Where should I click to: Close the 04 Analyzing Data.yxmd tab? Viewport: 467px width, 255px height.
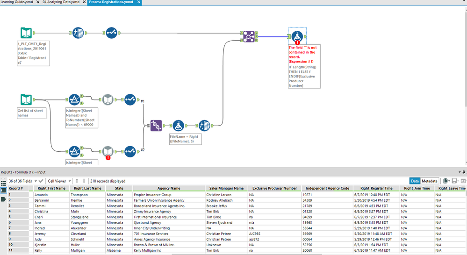[x=84, y=2]
